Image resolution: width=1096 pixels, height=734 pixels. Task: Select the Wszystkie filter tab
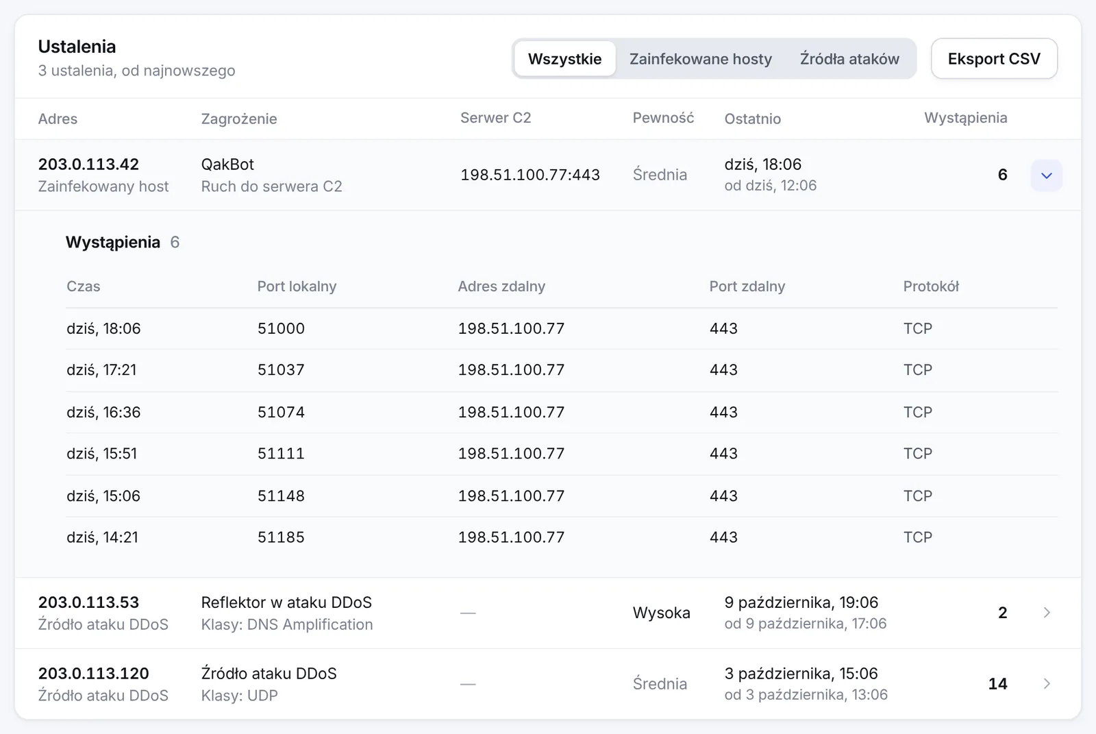564,59
